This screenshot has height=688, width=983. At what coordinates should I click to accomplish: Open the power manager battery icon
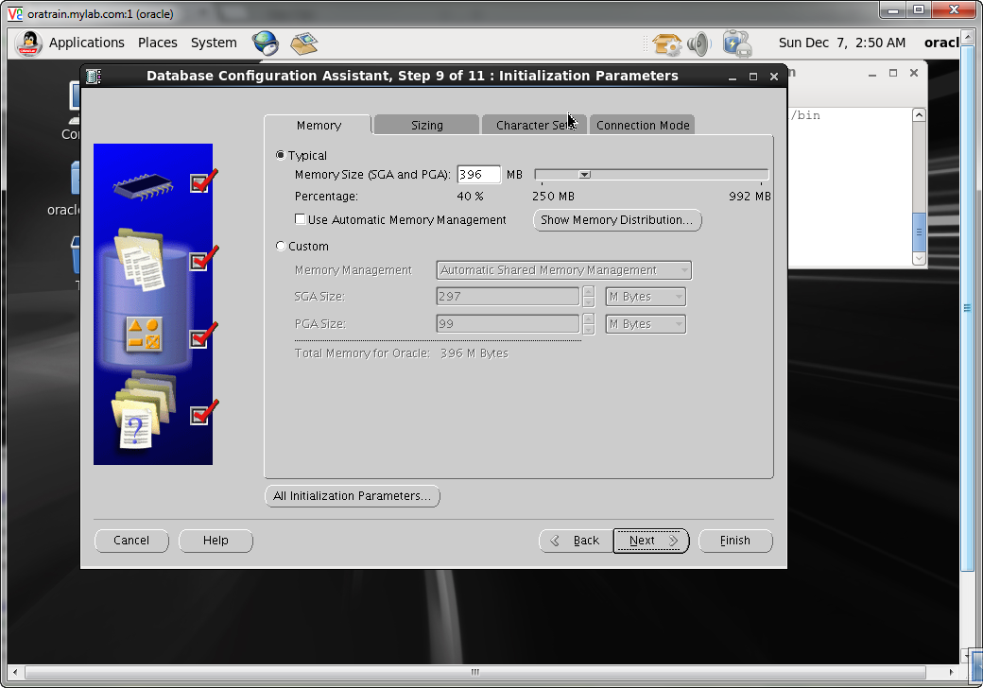(736, 43)
